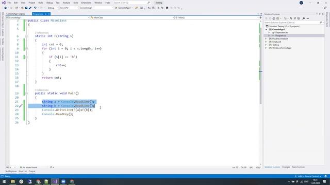Open the Error List tab
Image resolution: width=330 pixels, height=185 pixels.
point(23,171)
